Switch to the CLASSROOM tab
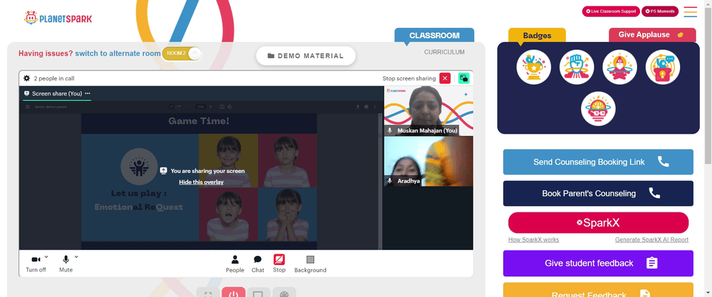This screenshot has width=712, height=297. tap(434, 36)
